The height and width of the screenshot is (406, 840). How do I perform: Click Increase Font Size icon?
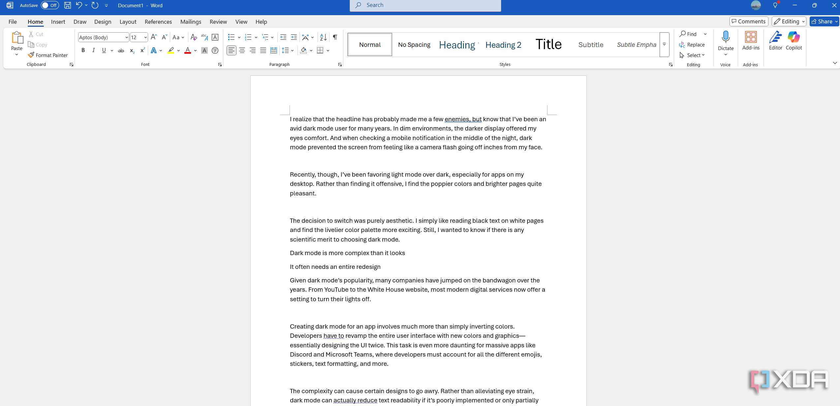(154, 37)
